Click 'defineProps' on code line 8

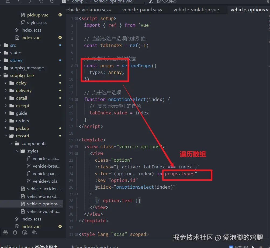pyautogui.click(x=137, y=66)
